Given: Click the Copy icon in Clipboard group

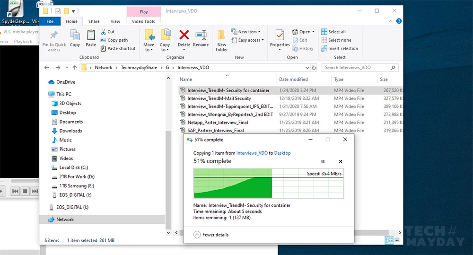Looking at the screenshot, I should [x=75, y=35].
